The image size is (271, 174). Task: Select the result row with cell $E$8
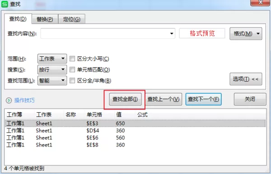coord(135,145)
